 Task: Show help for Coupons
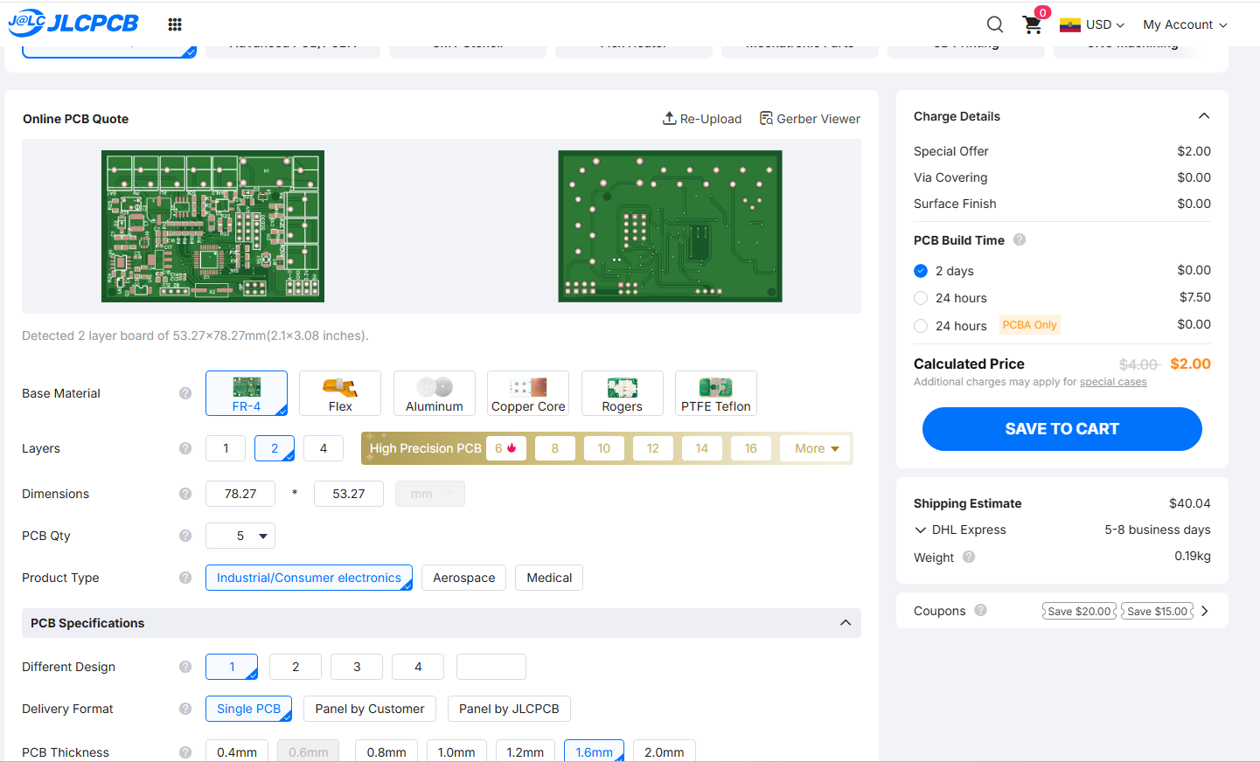[981, 610]
